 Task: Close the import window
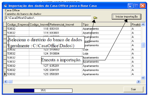pos(143,6)
